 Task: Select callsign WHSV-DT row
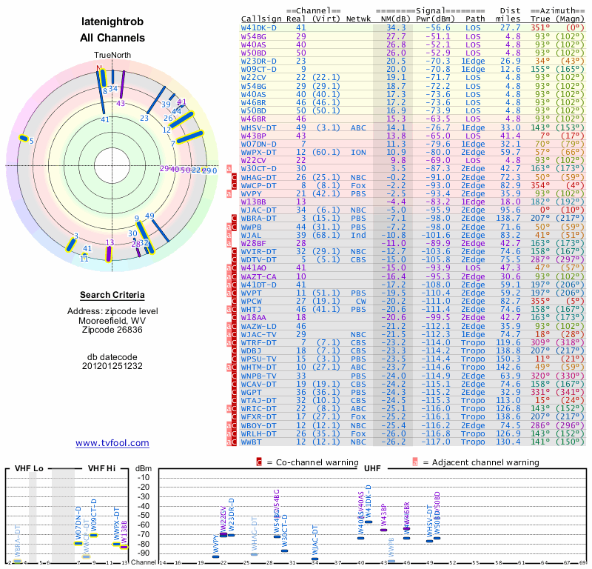click(413, 127)
